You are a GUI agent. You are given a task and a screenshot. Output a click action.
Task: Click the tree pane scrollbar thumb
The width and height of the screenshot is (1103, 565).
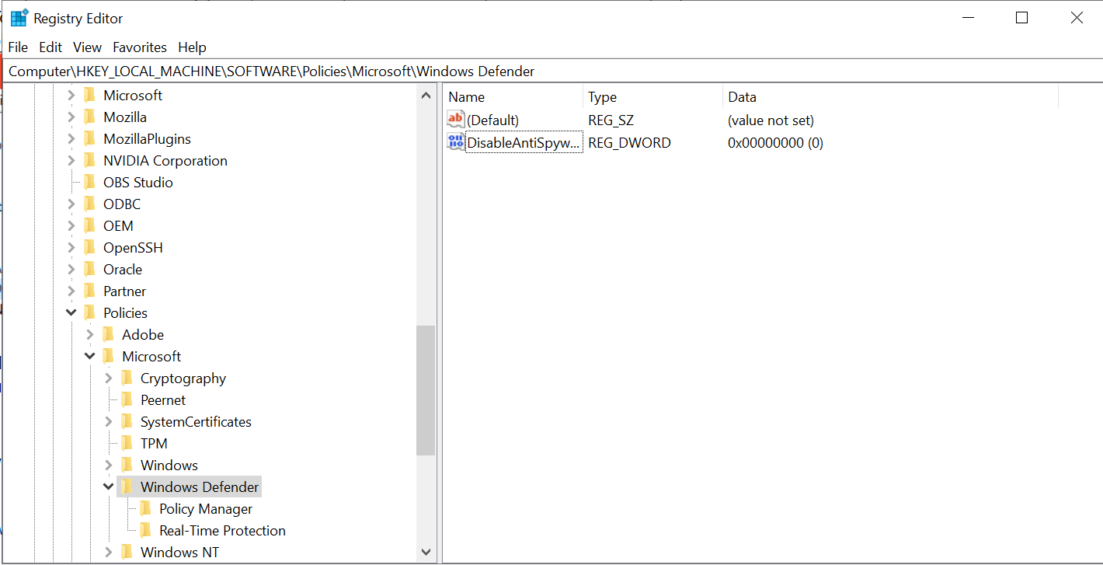[x=426, y=390]
